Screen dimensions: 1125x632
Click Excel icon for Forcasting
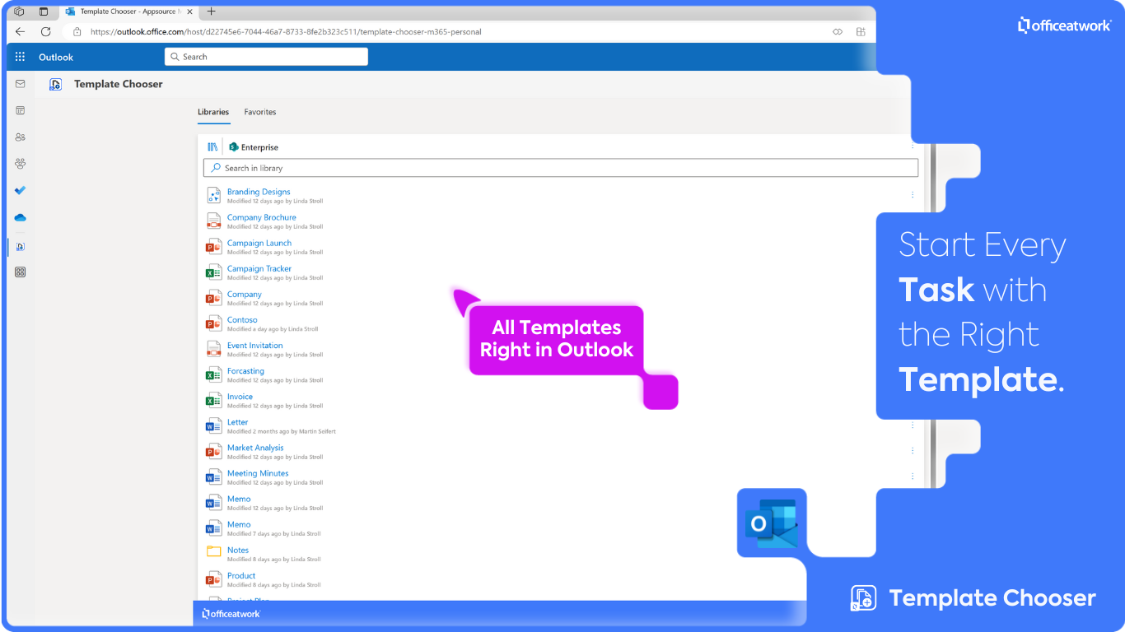(x=213, y=374)
